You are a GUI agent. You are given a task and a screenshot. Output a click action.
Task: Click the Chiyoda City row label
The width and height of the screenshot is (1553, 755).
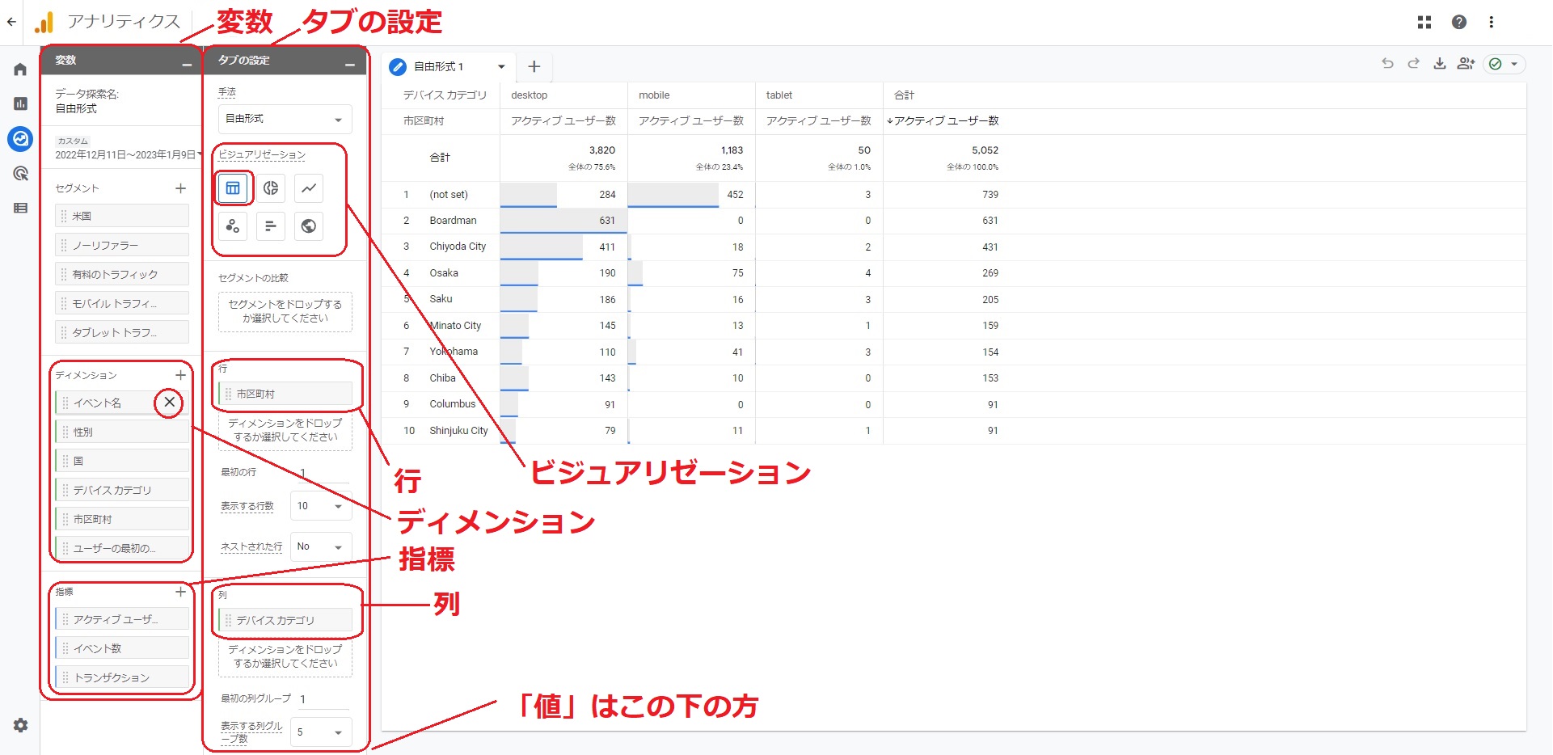pos(458,247)
